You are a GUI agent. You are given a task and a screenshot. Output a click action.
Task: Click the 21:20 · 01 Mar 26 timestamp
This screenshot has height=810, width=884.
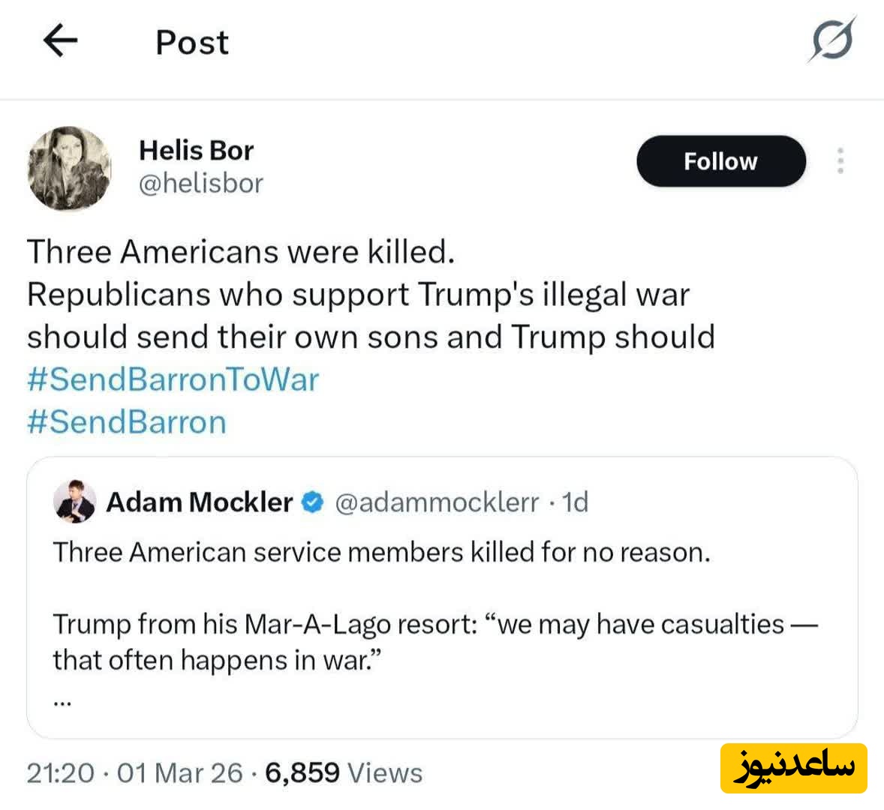point(135,773)
